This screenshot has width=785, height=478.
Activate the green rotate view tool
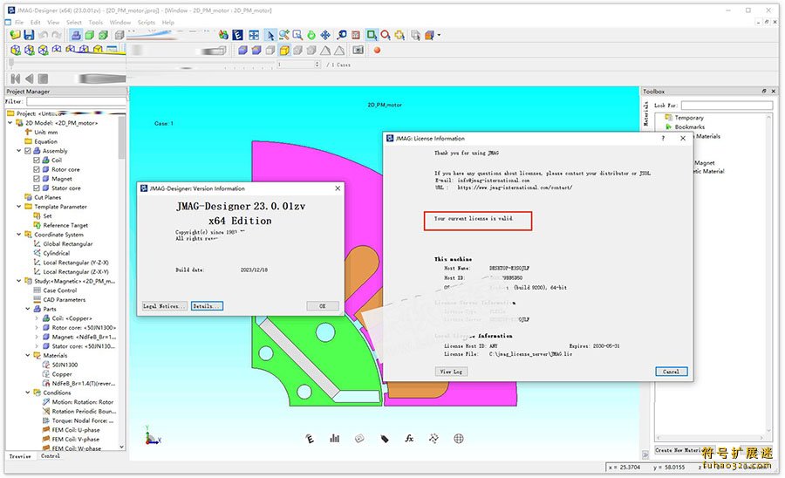click(x=311, y=35)
